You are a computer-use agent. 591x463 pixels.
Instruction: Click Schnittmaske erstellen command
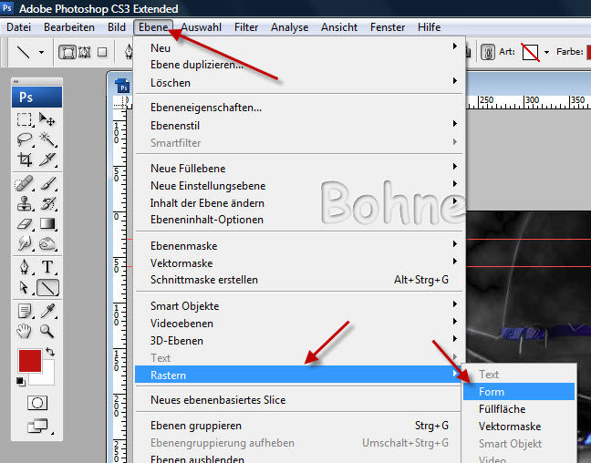pyautogui.click(x=203, y=280)
